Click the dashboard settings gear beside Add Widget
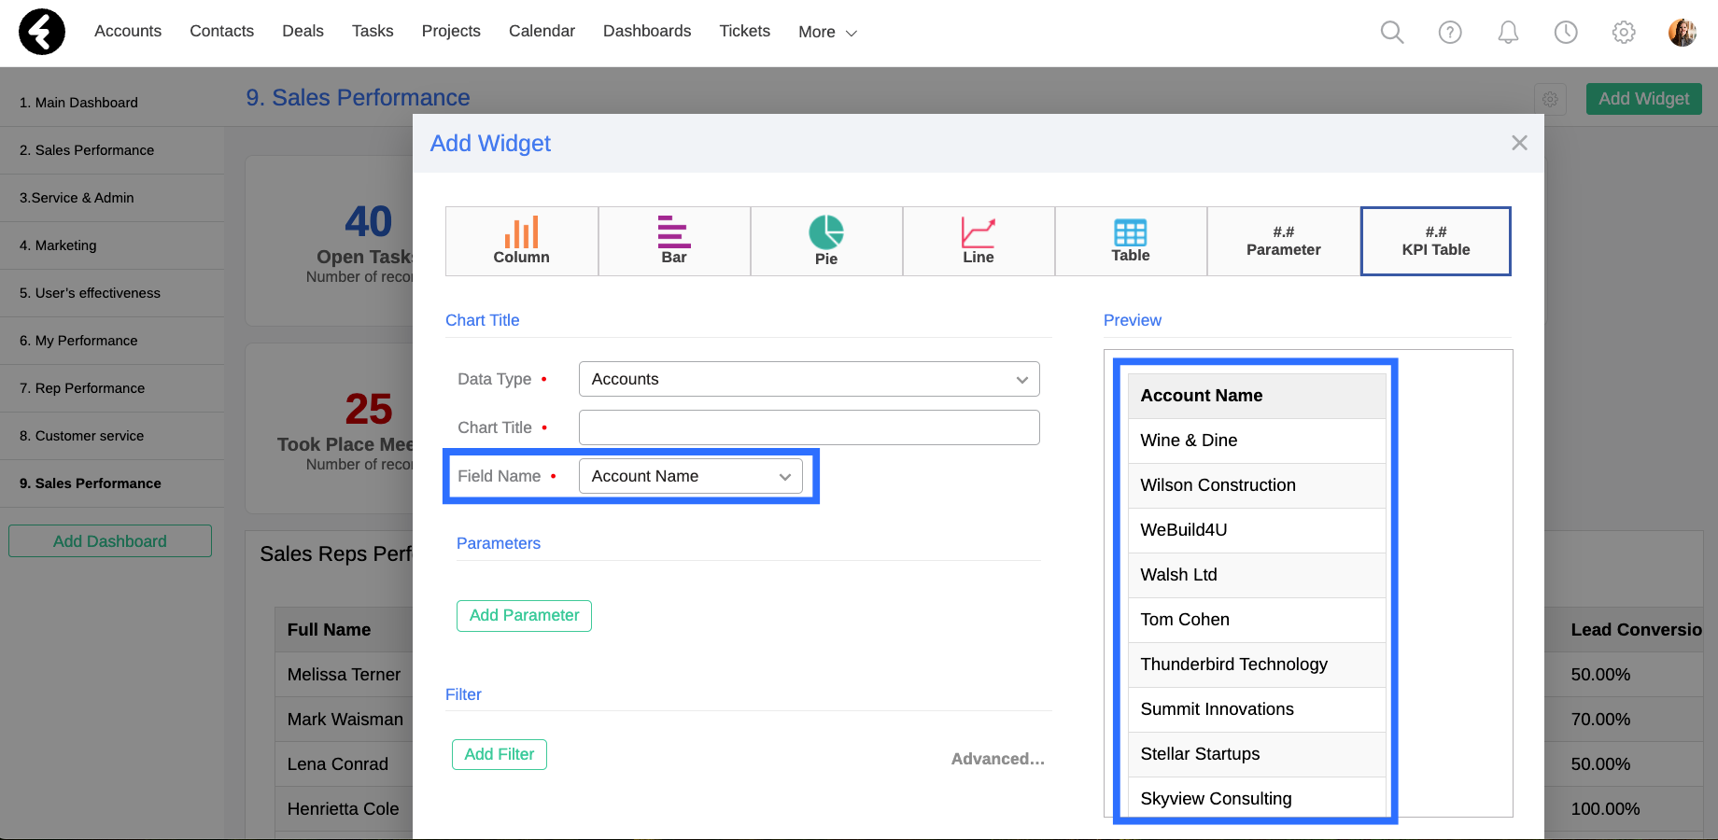Image resolution: width=1718 pixels, height=840 pixels. [x=1550, y=99]
